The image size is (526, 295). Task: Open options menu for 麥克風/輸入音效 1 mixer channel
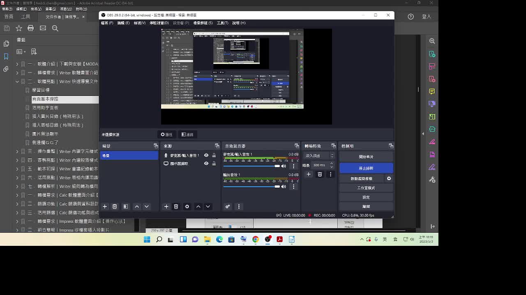coord(293,166)
